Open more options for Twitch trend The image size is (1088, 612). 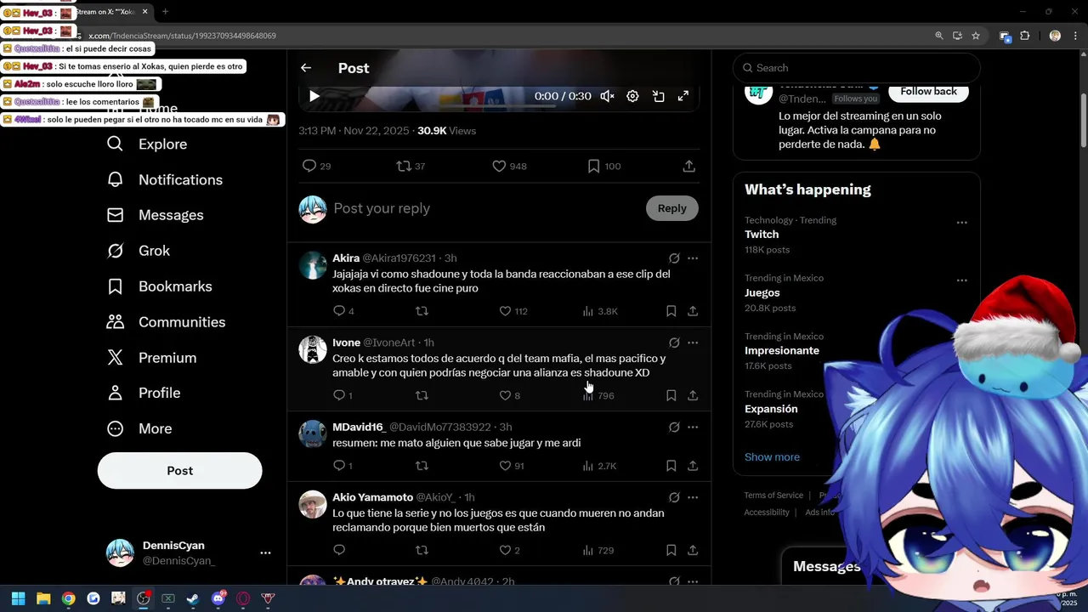[x=961, y=223]
